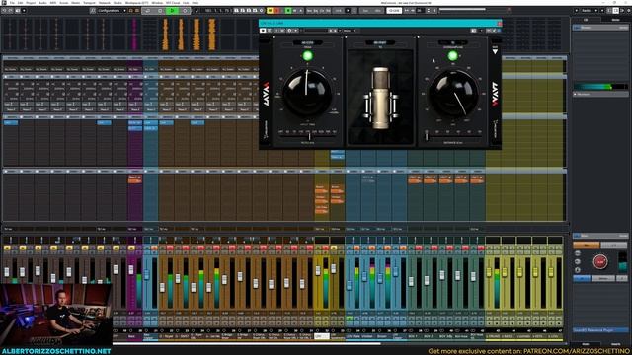
Task: Click white down triangle at plugin right edge
Action: click(495, 52)
